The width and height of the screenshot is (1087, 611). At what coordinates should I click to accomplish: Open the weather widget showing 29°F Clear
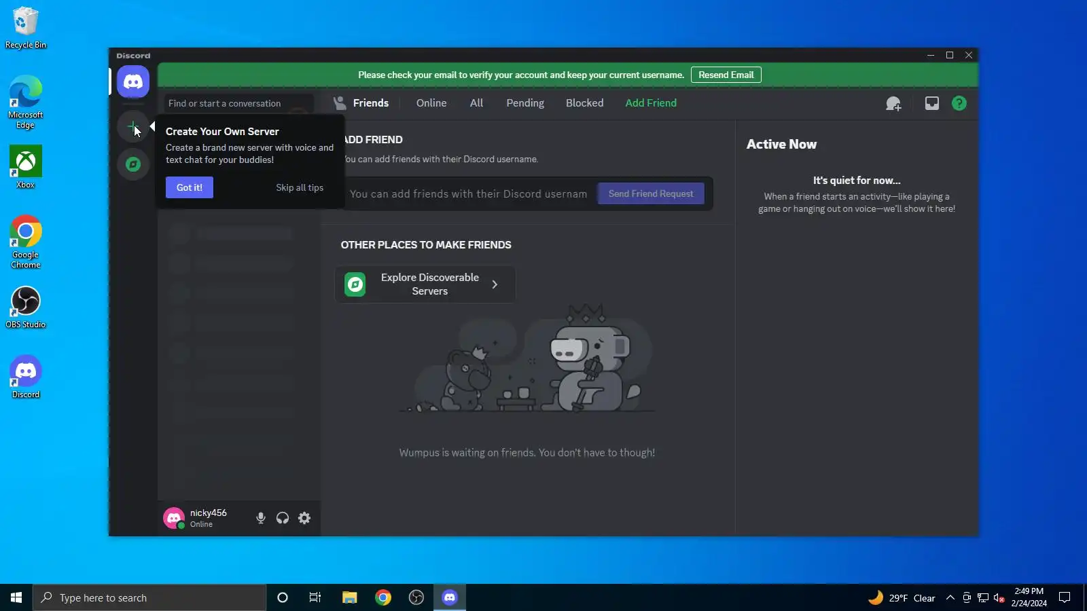[902, 597]
